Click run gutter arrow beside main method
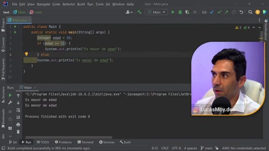The image size is (269, 151). click(x=15, y=32)
